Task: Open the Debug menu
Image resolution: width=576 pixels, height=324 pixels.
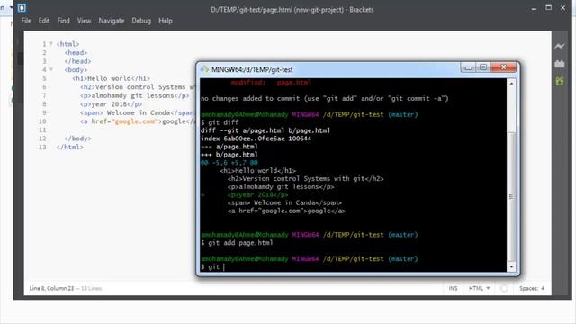Action: [x=141, y=21]
